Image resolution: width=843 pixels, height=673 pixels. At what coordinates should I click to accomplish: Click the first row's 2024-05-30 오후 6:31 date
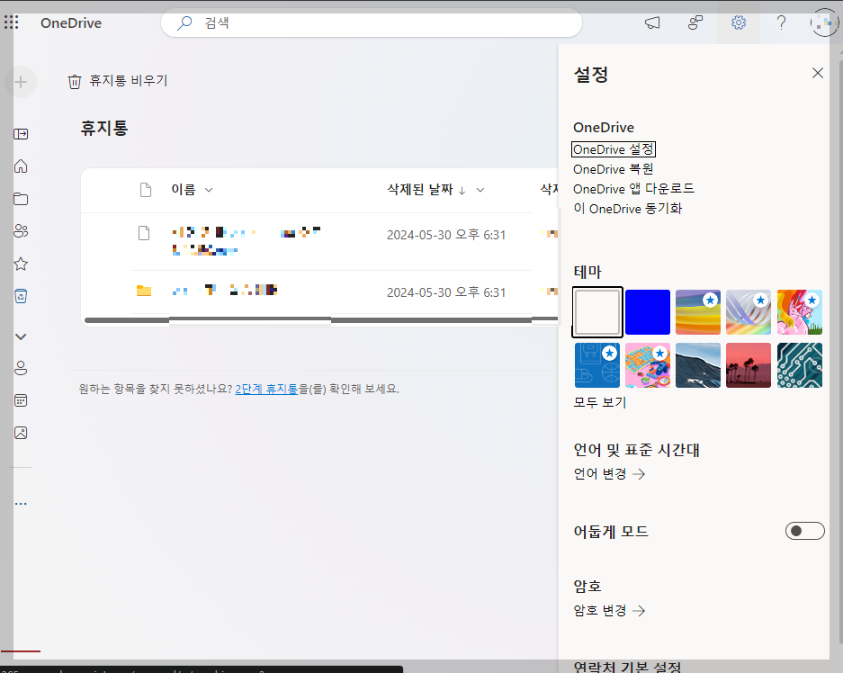pyautogui.click(x=446, y=235)
